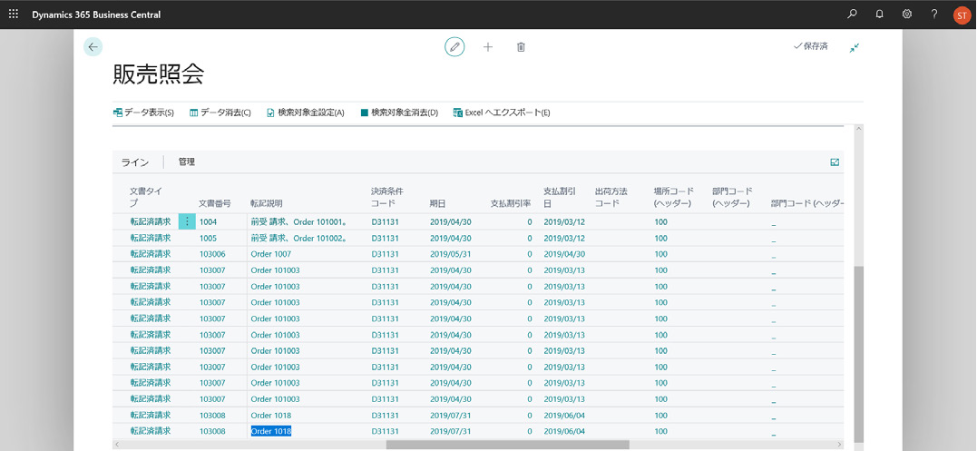The height and width of the screenshot is (451, 977).
Task: Open document number 103006 link
Action: 212,254
